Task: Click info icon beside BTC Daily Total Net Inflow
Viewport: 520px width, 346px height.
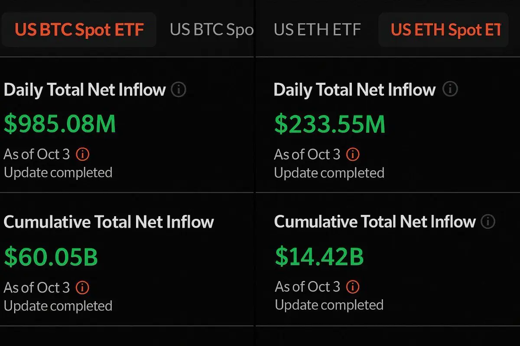Action: point(179,90)
